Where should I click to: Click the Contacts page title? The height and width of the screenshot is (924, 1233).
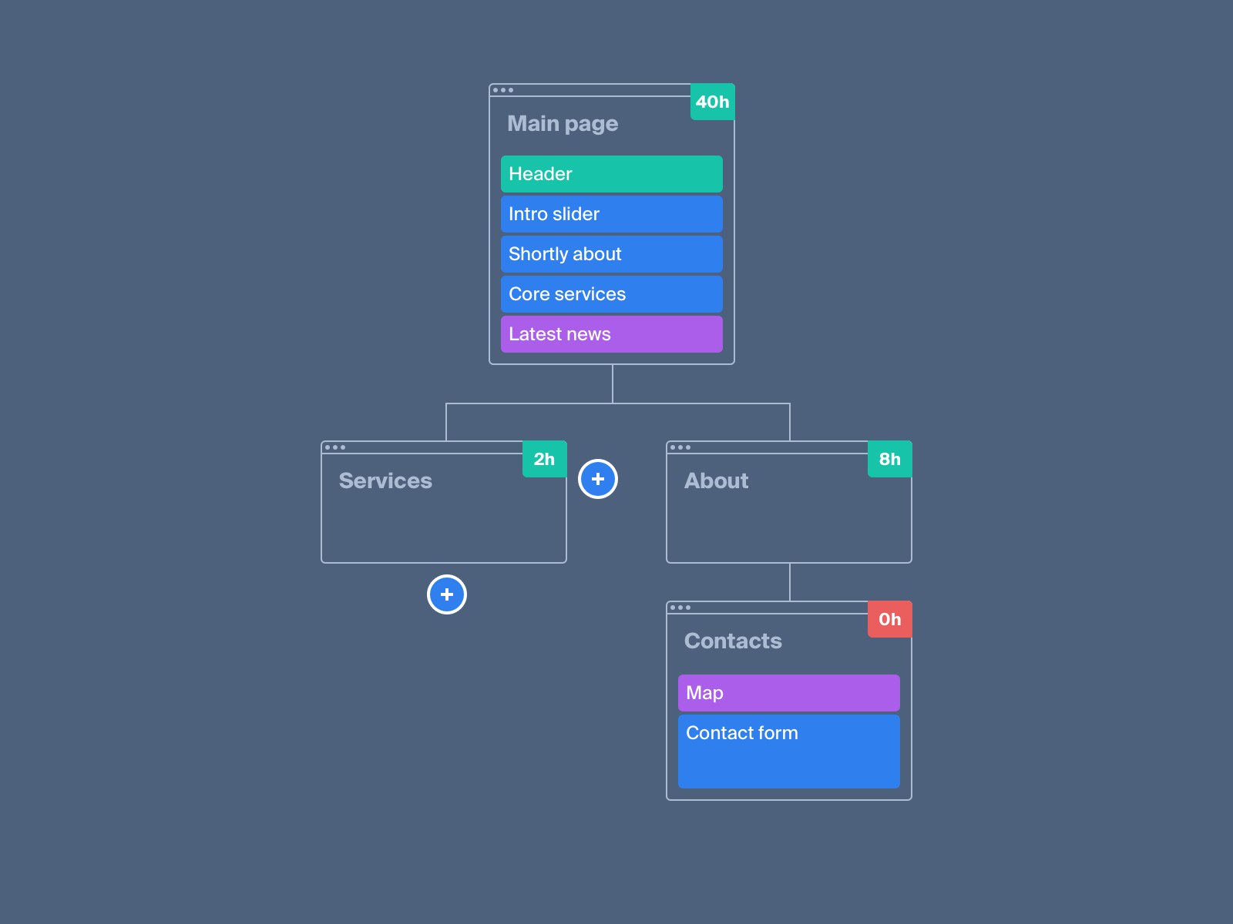[x=733, y=641]
